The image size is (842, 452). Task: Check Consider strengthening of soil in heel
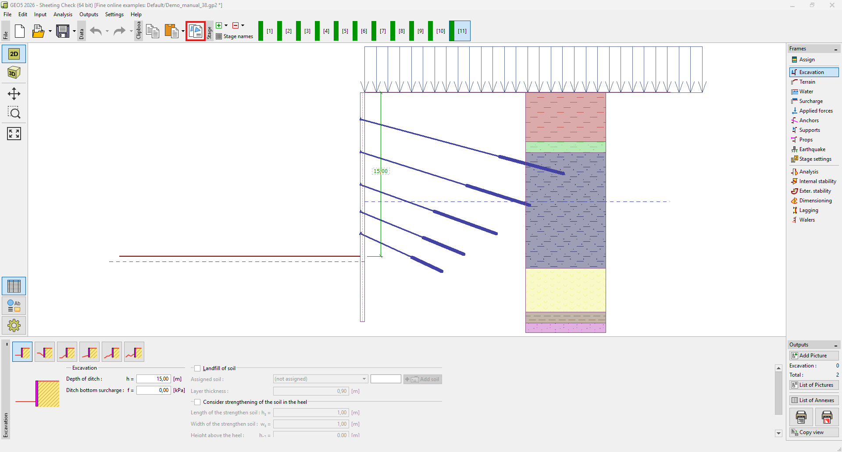click(x=197, y=402)
